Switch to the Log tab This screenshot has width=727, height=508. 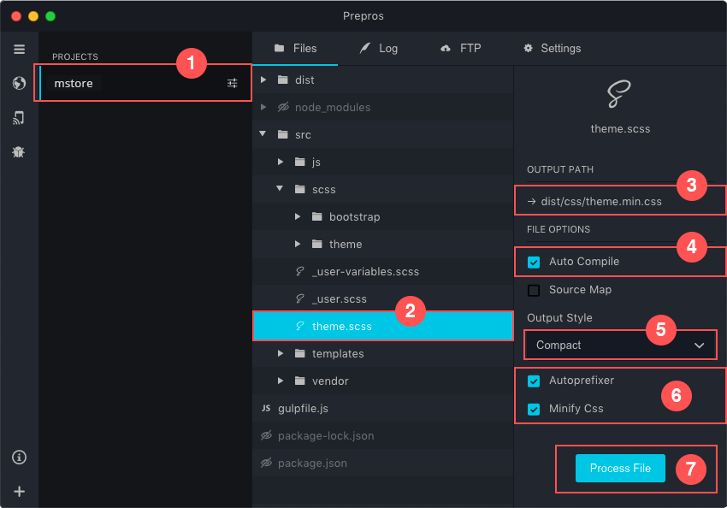(x=379, y=48)
